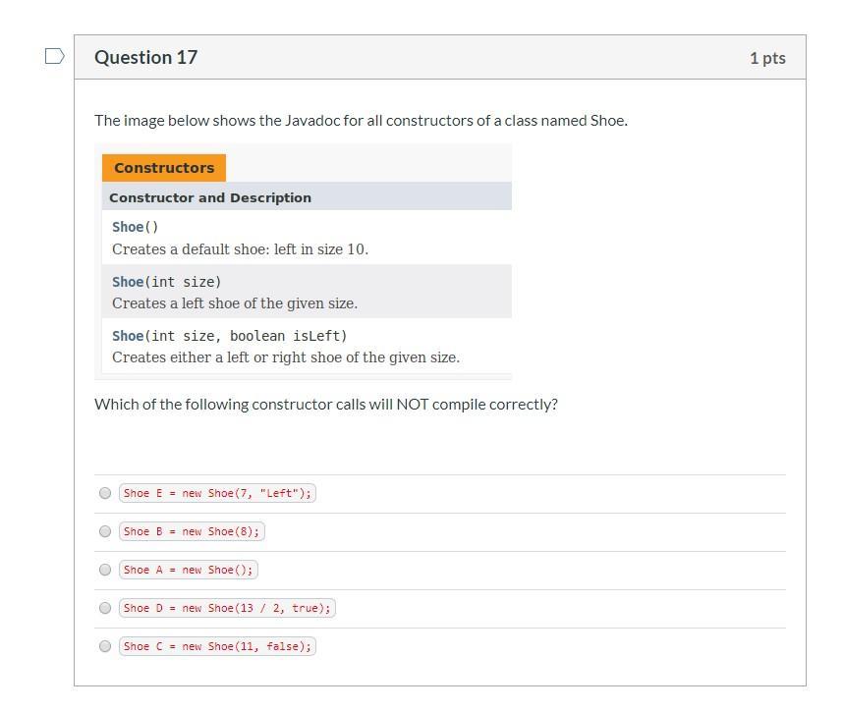Click the 1 pts label
The image size is (844, 712).
pyautogui.click(x=767, y=58)
